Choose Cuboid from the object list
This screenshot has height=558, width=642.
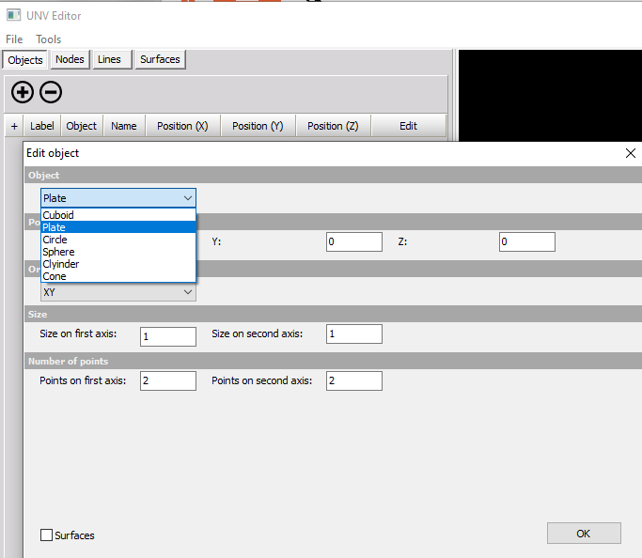coord(118,215)
